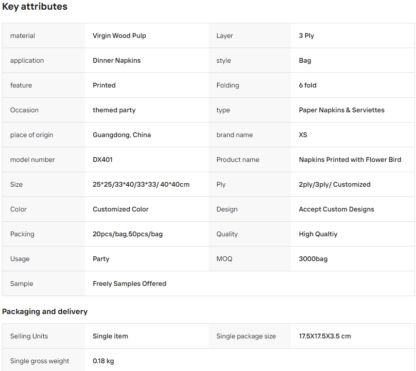This screenshot has width=416, height=371.
Task: Select the XS brand name value
Action: 303,135
